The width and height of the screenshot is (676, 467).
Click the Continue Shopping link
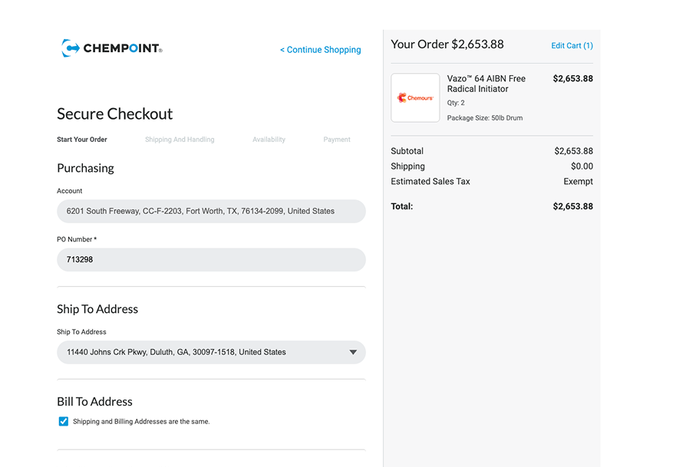pyautogui.click(x=320, y=50)
